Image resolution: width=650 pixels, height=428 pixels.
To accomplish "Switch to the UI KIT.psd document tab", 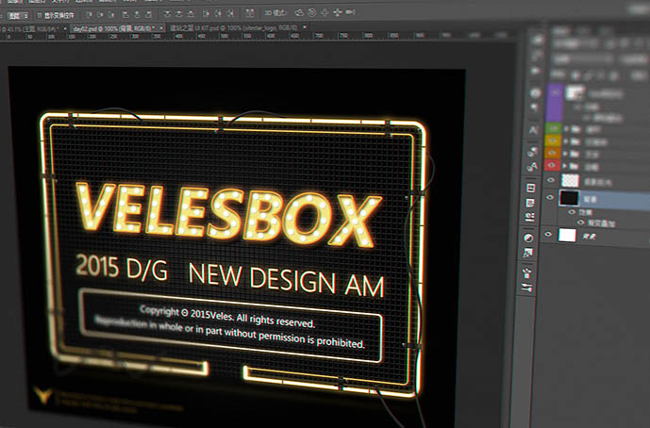I will (234, 27).
